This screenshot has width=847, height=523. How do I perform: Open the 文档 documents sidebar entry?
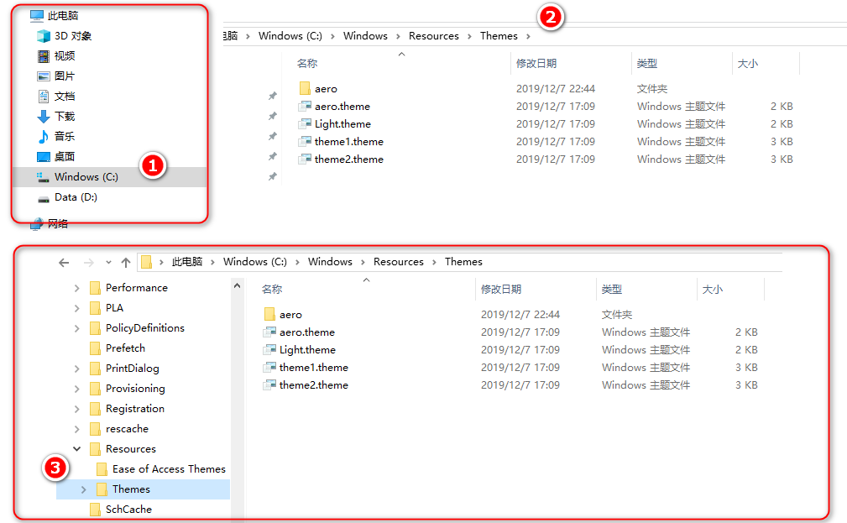64,97
